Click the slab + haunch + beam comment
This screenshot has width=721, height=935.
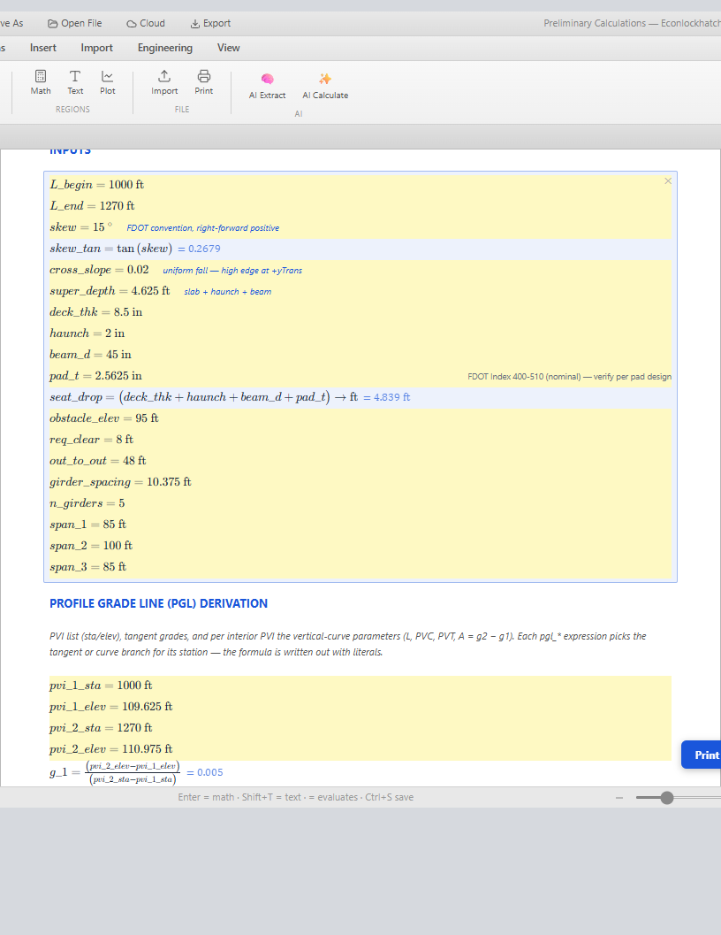coord(228,292)
